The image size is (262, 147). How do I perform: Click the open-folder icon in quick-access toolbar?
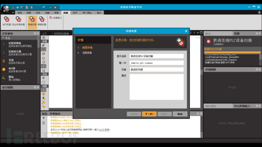pyautogui.click(x=22, y=7)
